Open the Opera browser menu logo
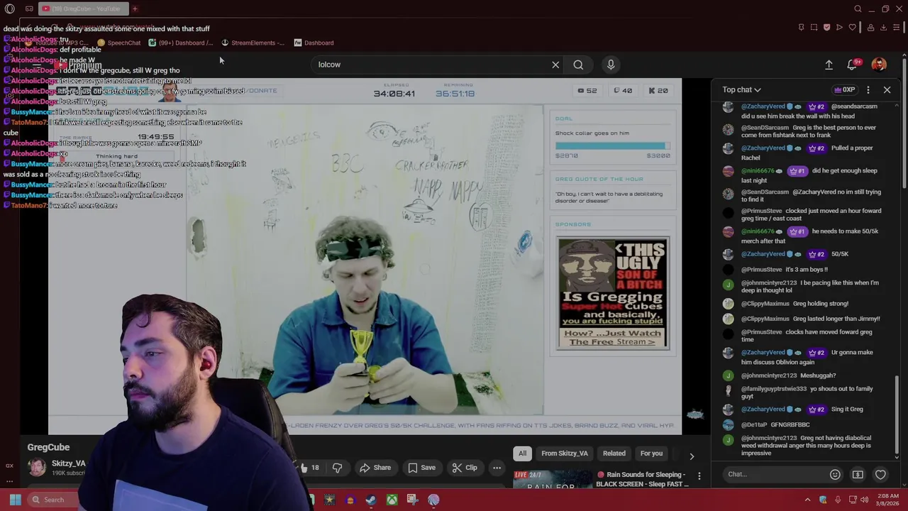This screenshot has height=511, width=908. pyautogui.click(x=9, y=9)
